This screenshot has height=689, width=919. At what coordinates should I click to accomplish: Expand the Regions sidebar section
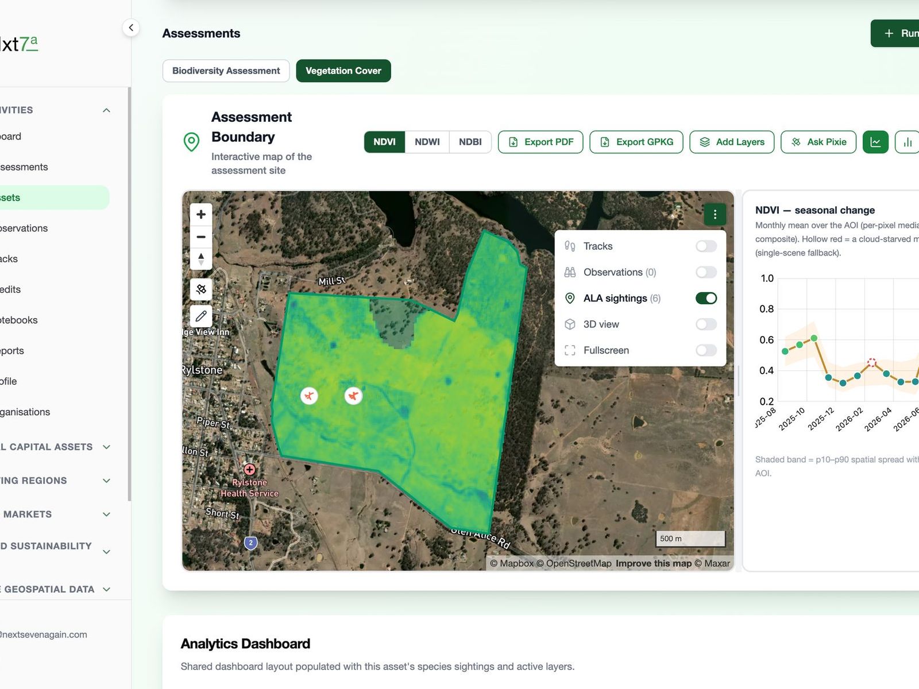click(x=106, y=481)
